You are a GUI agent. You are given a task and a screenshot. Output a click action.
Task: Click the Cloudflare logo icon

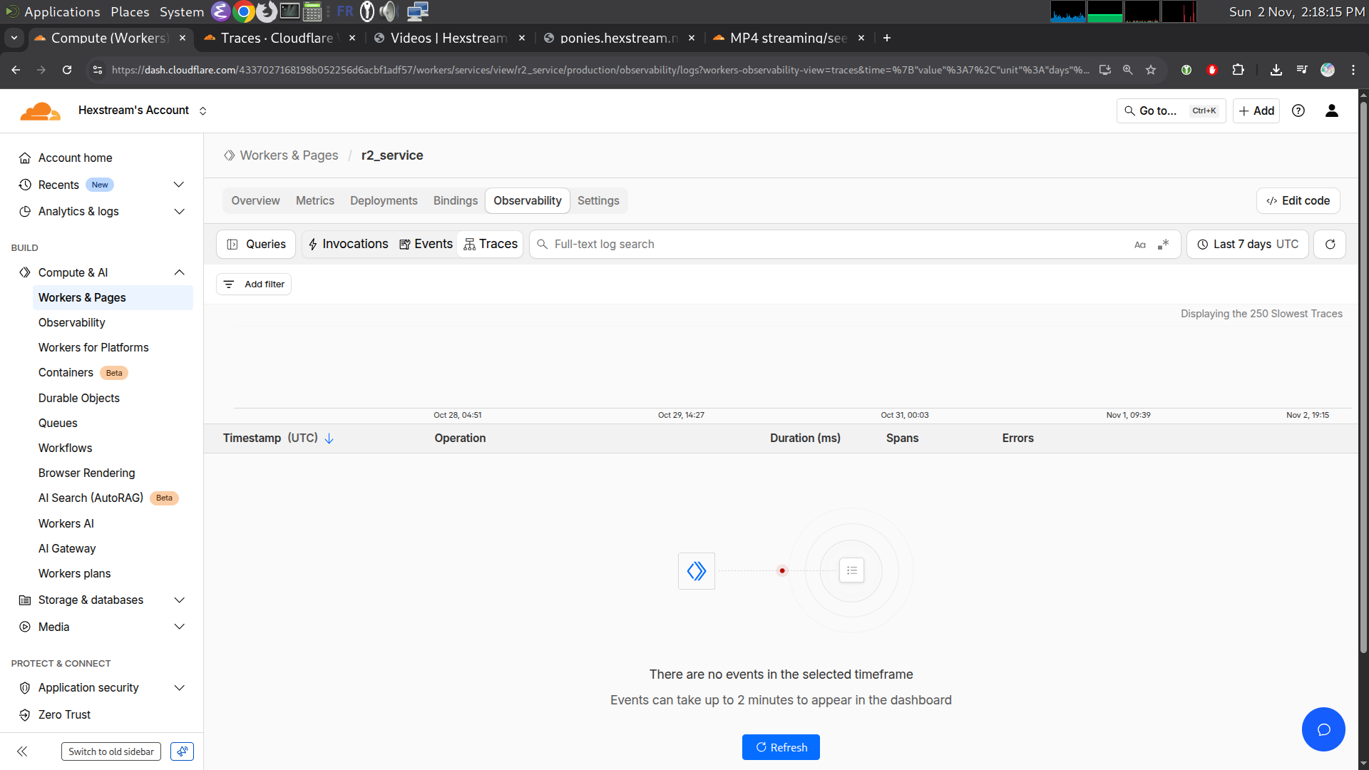(40, 111)
